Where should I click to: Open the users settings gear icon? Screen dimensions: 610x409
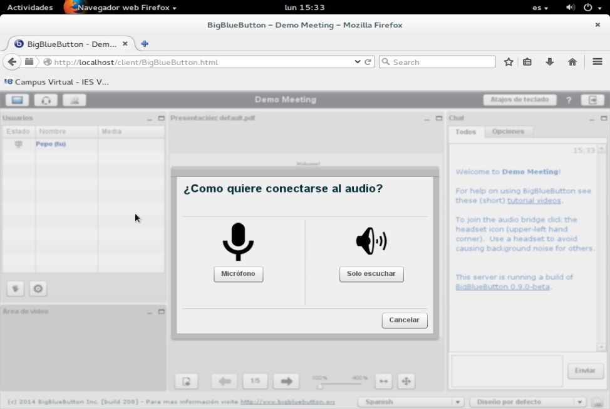[38, 288]
